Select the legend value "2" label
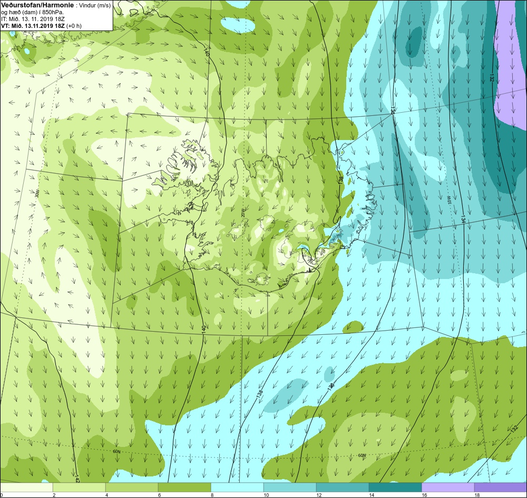527x498 pixels. 54,495
